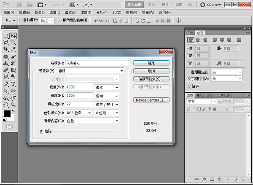The image size is (253, 185).
Task: Uncheck the 顯示變形控制項 checkbox
Action: point(60,20)
